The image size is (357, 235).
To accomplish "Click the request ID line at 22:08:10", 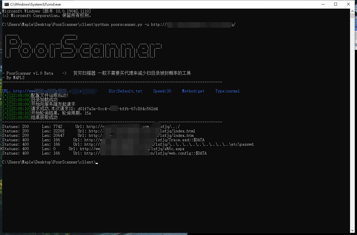I will 80,109.
